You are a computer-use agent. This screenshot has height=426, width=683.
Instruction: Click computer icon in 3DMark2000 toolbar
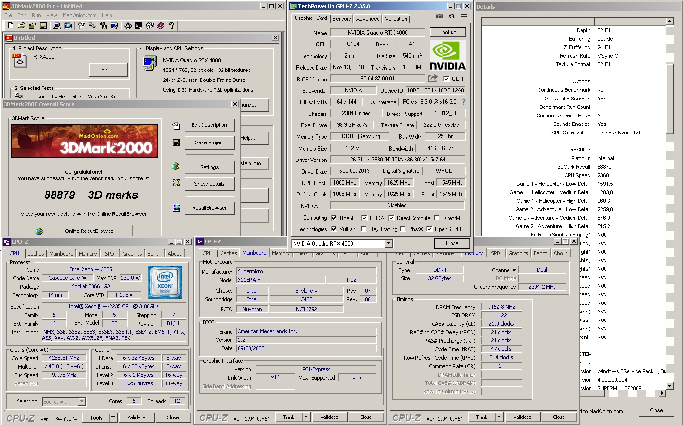[56, 26]
